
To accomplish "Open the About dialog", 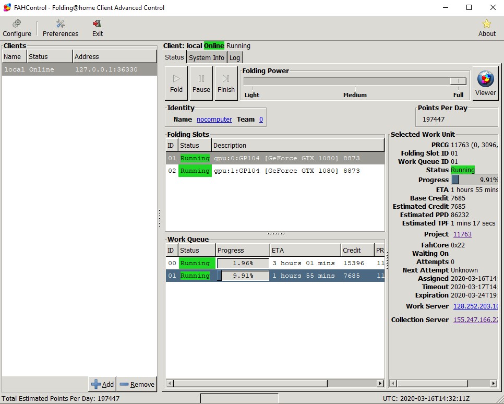I will pos(487,28).
